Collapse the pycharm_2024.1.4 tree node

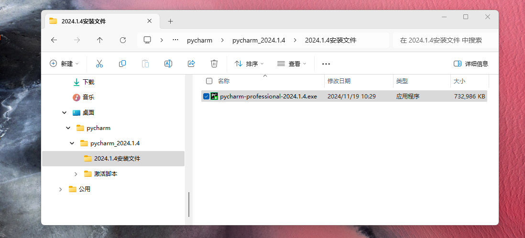[x=72, y=143]
